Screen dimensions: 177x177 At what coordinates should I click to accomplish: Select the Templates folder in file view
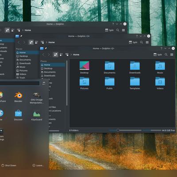pyautogui.click(x=135, y=83)
